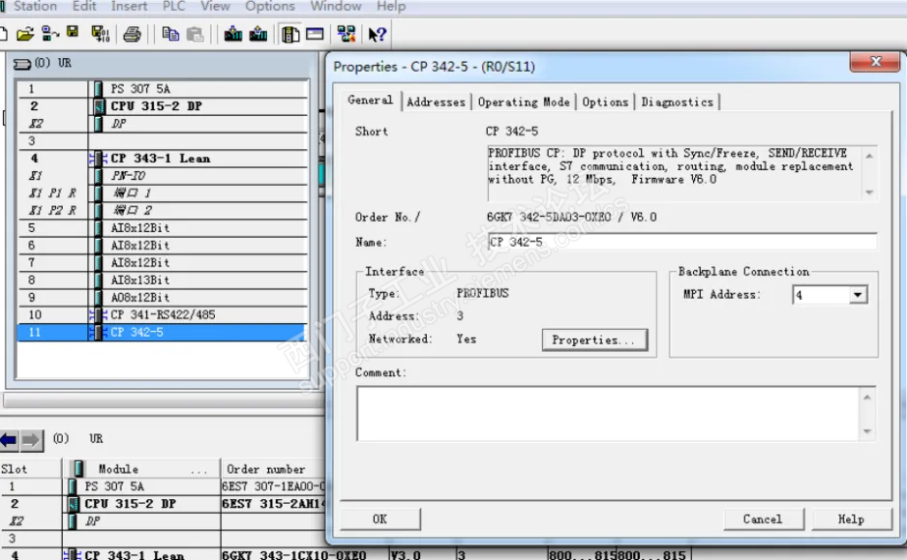Save the configuration with the floppy icon
The width and height of the screenshot is (907, 560).
pyautogui.click(x=73, y=32)
